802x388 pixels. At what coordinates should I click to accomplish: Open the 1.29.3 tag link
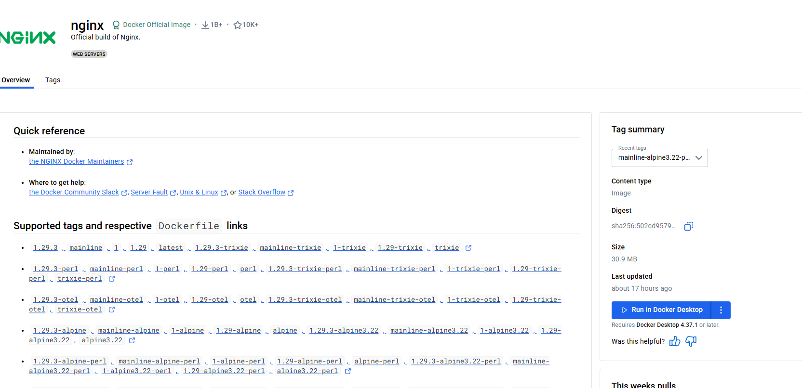coord(45,247)
